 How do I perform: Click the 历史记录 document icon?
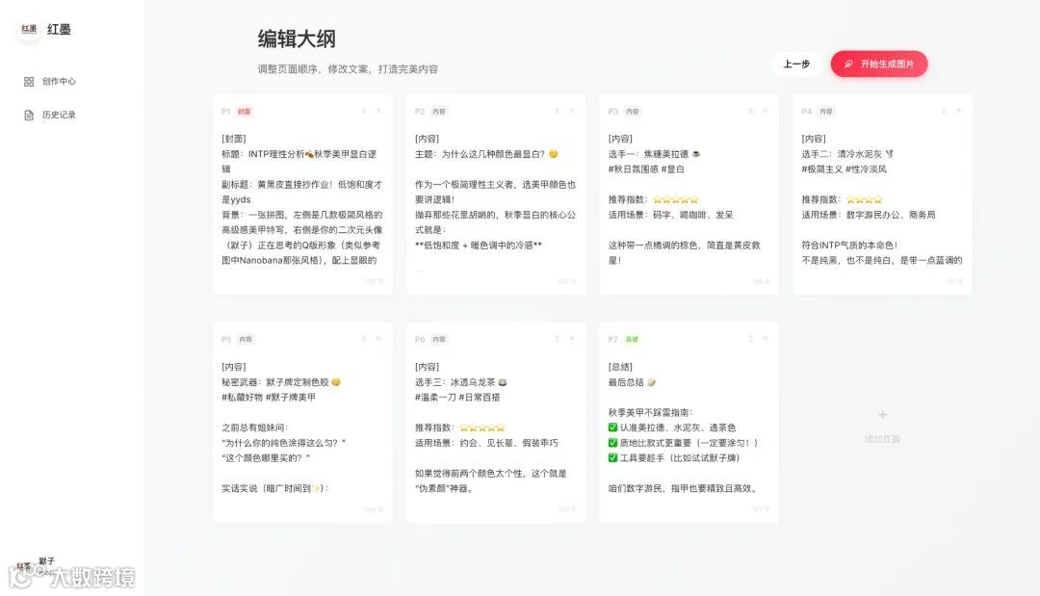(29, 114)
